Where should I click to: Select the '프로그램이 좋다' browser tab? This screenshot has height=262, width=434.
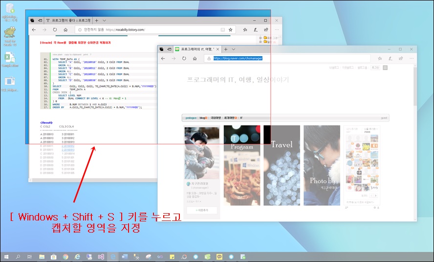[x=67, y=21]
